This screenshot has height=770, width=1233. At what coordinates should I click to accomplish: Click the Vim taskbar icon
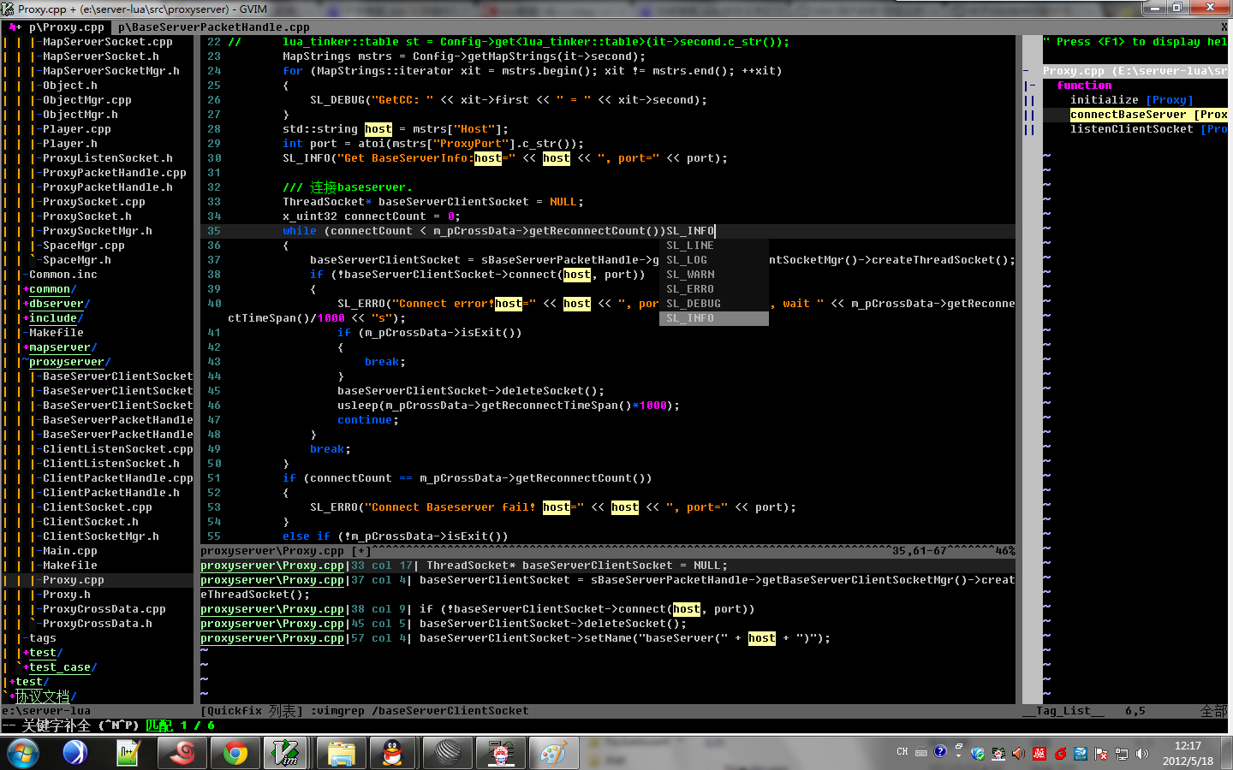coord(286,753)
